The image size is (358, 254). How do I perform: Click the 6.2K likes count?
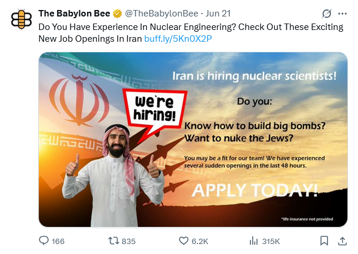coord(200,242)
